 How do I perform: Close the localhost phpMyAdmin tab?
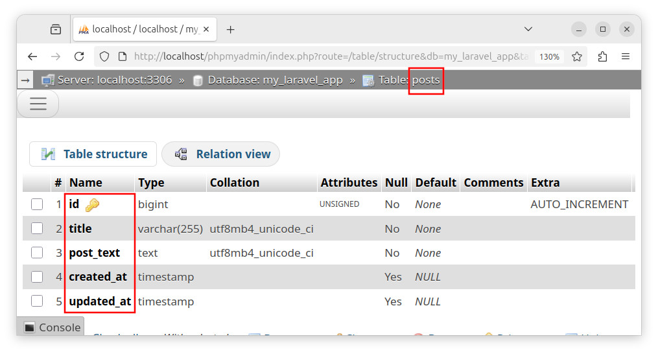coord(206,29)
